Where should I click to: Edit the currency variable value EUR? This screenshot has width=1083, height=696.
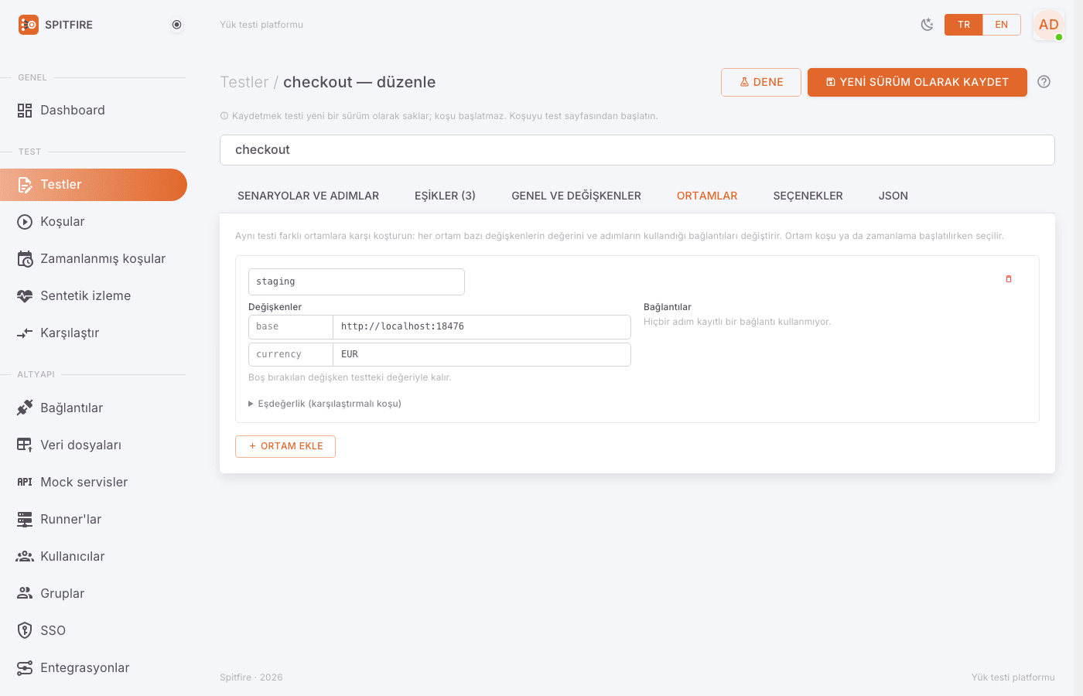[x=482, y=354]
